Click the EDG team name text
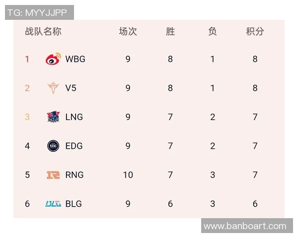Screen dimensions: 298x238 [x=74, y=146]
